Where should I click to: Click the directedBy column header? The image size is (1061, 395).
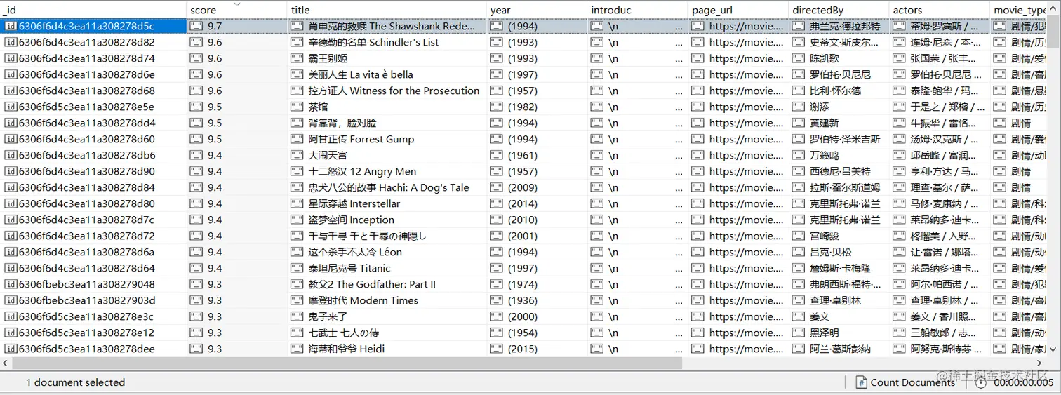839,10
